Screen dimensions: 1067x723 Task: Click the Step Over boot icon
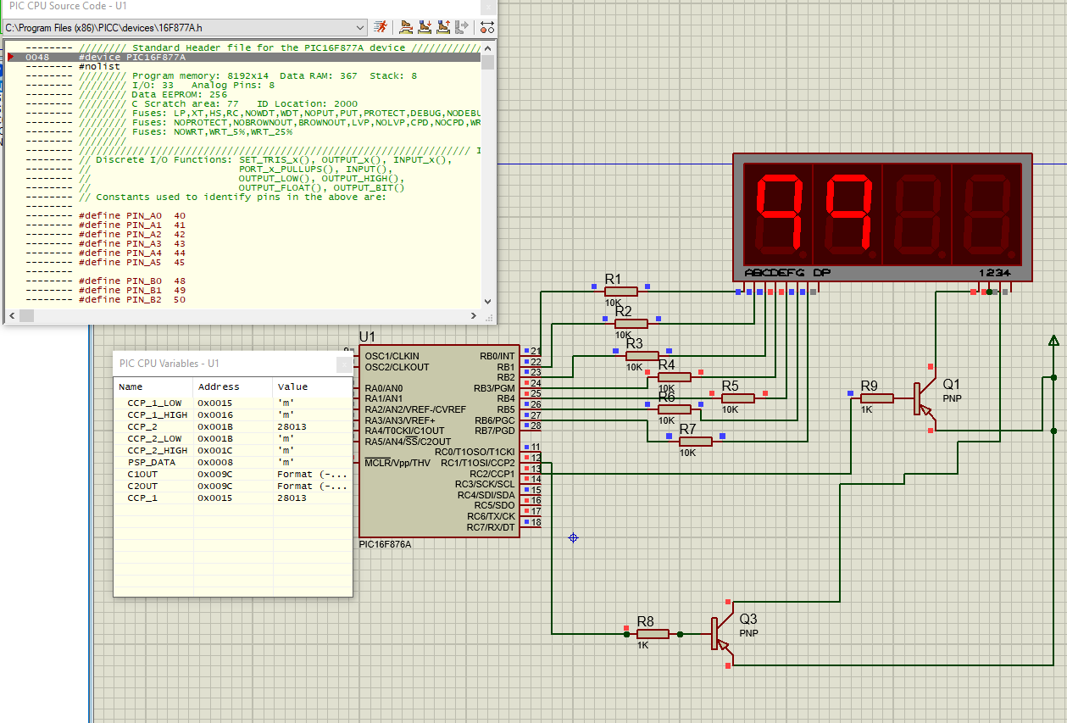tap(407, 27)
